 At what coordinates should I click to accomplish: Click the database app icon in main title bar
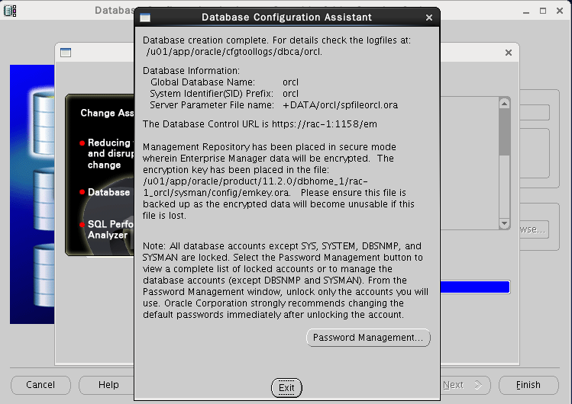tap(11, 11)
